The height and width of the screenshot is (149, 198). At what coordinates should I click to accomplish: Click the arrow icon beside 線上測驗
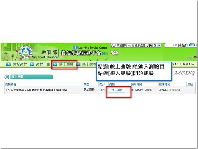click(55, 64)
